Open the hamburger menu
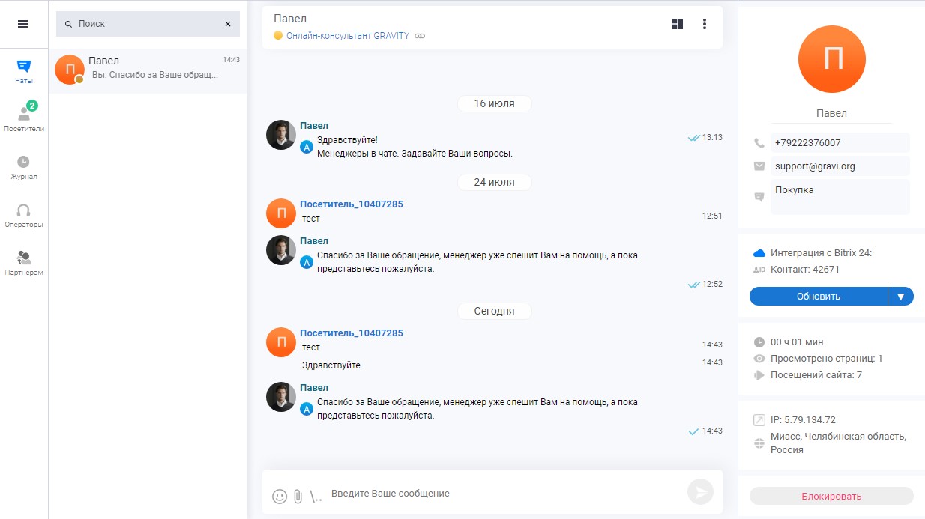The image size is (925, 519). point(22,24)
